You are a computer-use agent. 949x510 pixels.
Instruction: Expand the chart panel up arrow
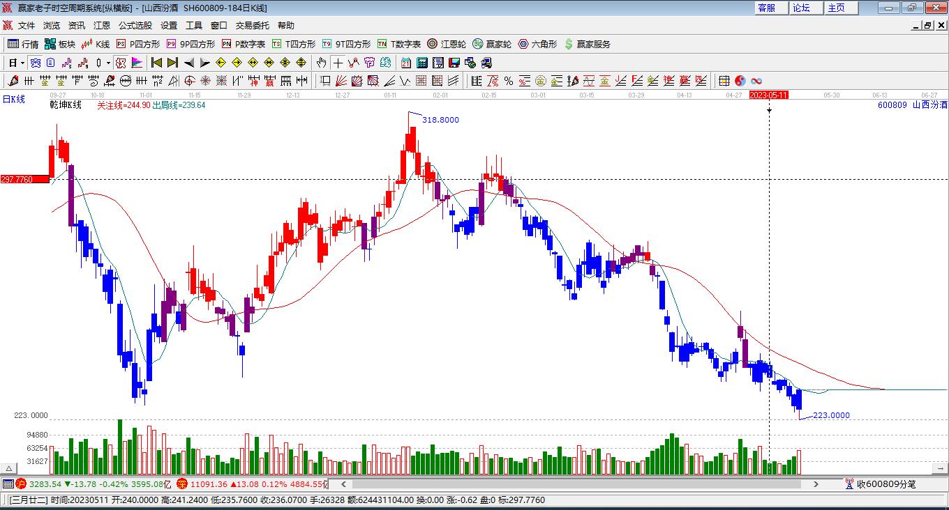point(10,469)
